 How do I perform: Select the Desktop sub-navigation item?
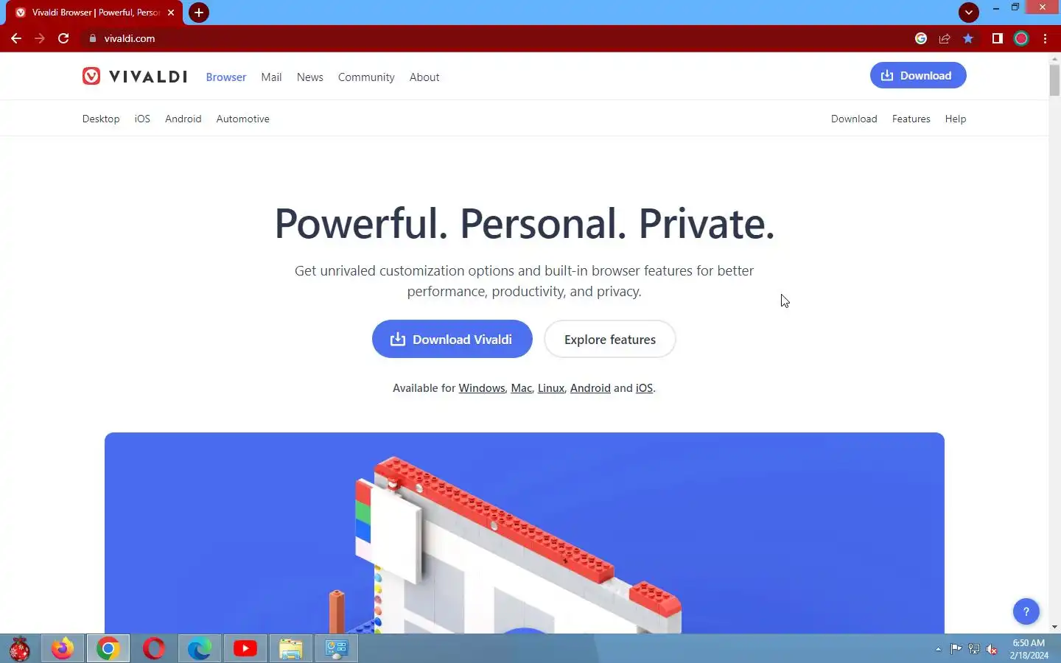[x=101, y=119]
